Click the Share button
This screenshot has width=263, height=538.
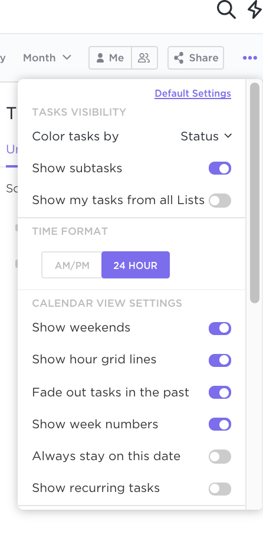click(x=196, y=58)
